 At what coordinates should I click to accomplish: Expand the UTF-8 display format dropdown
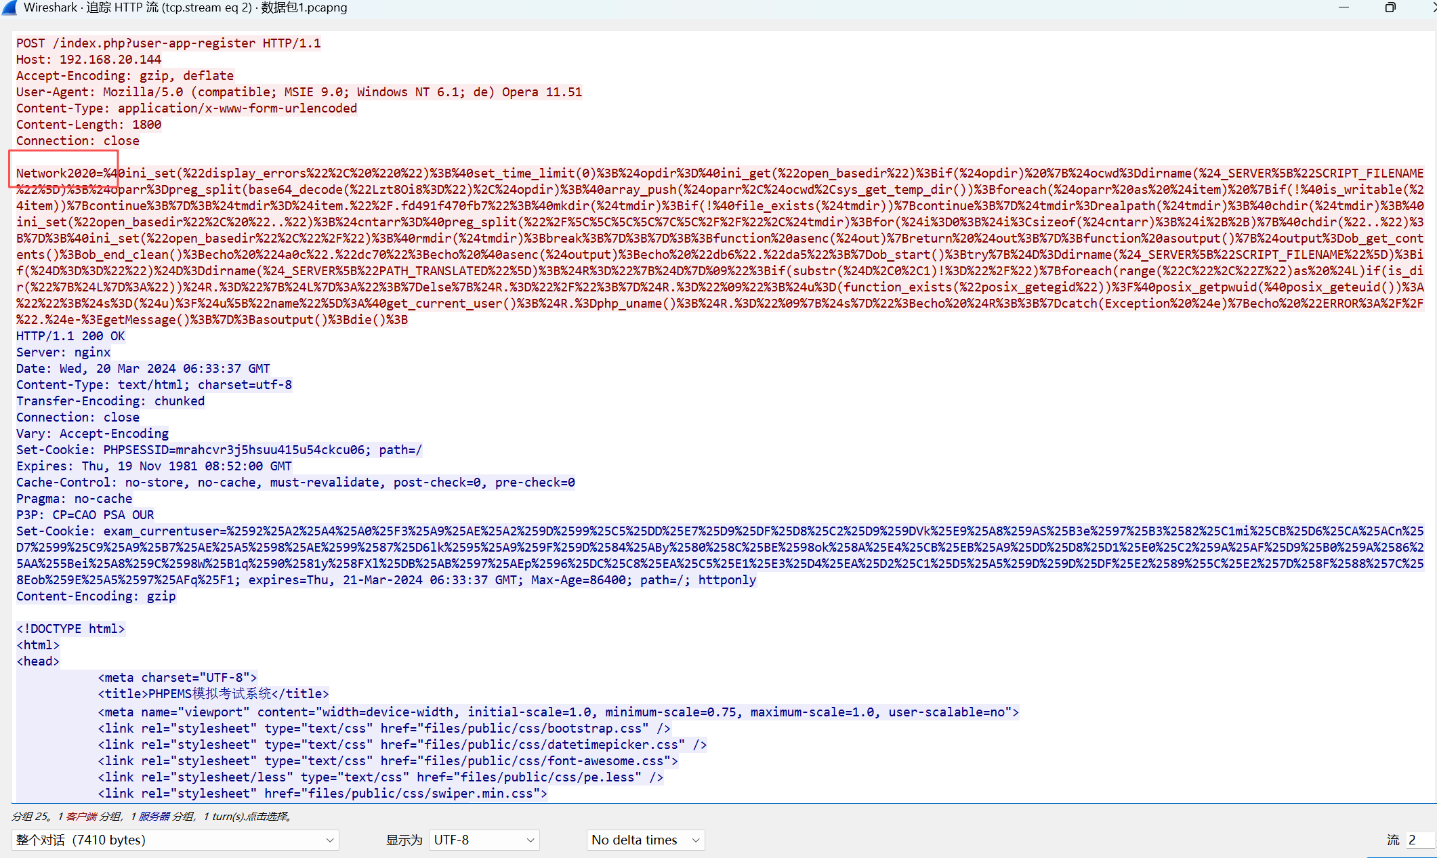click(x=484, y=840)
